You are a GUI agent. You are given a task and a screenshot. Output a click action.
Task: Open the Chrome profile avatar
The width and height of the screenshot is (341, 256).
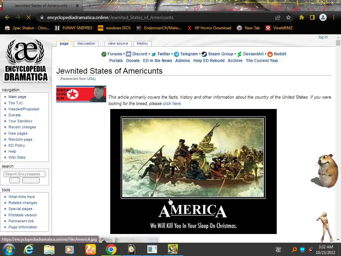point(323,17)
